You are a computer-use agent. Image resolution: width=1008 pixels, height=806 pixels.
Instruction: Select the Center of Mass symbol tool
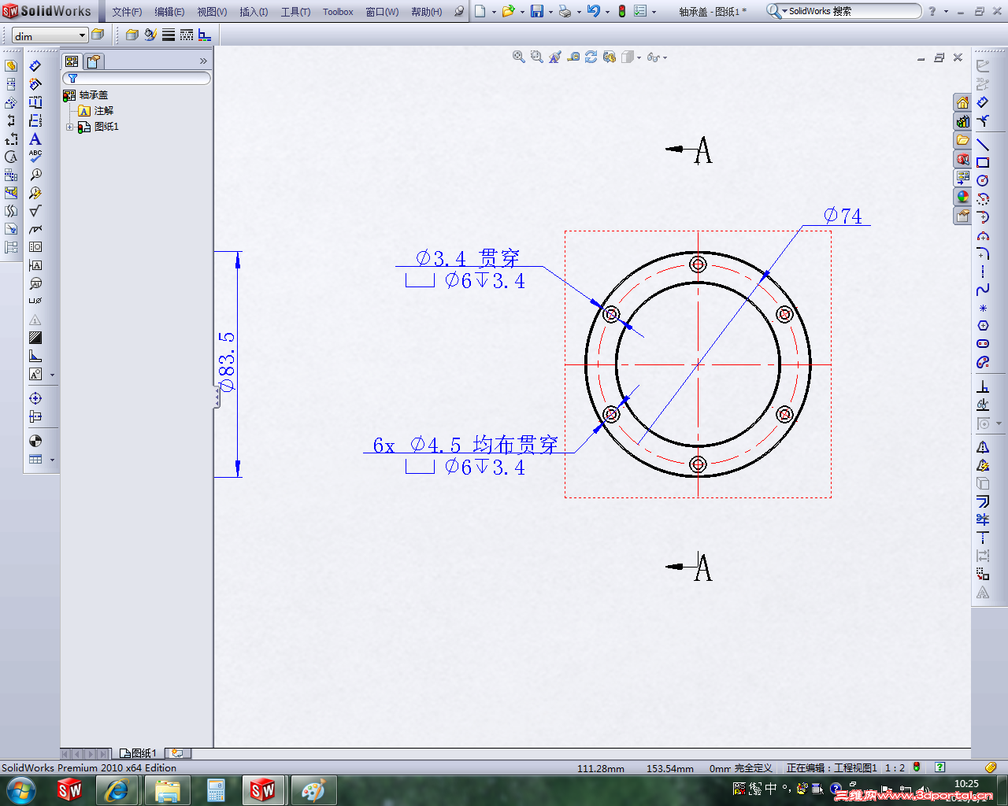pyautogui.click(x=35, y=441)
